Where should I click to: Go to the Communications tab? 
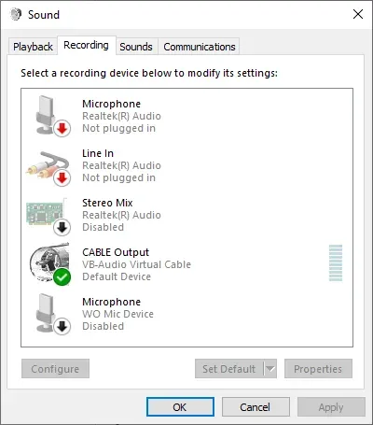pyautogui.click(x=200, y=47)
